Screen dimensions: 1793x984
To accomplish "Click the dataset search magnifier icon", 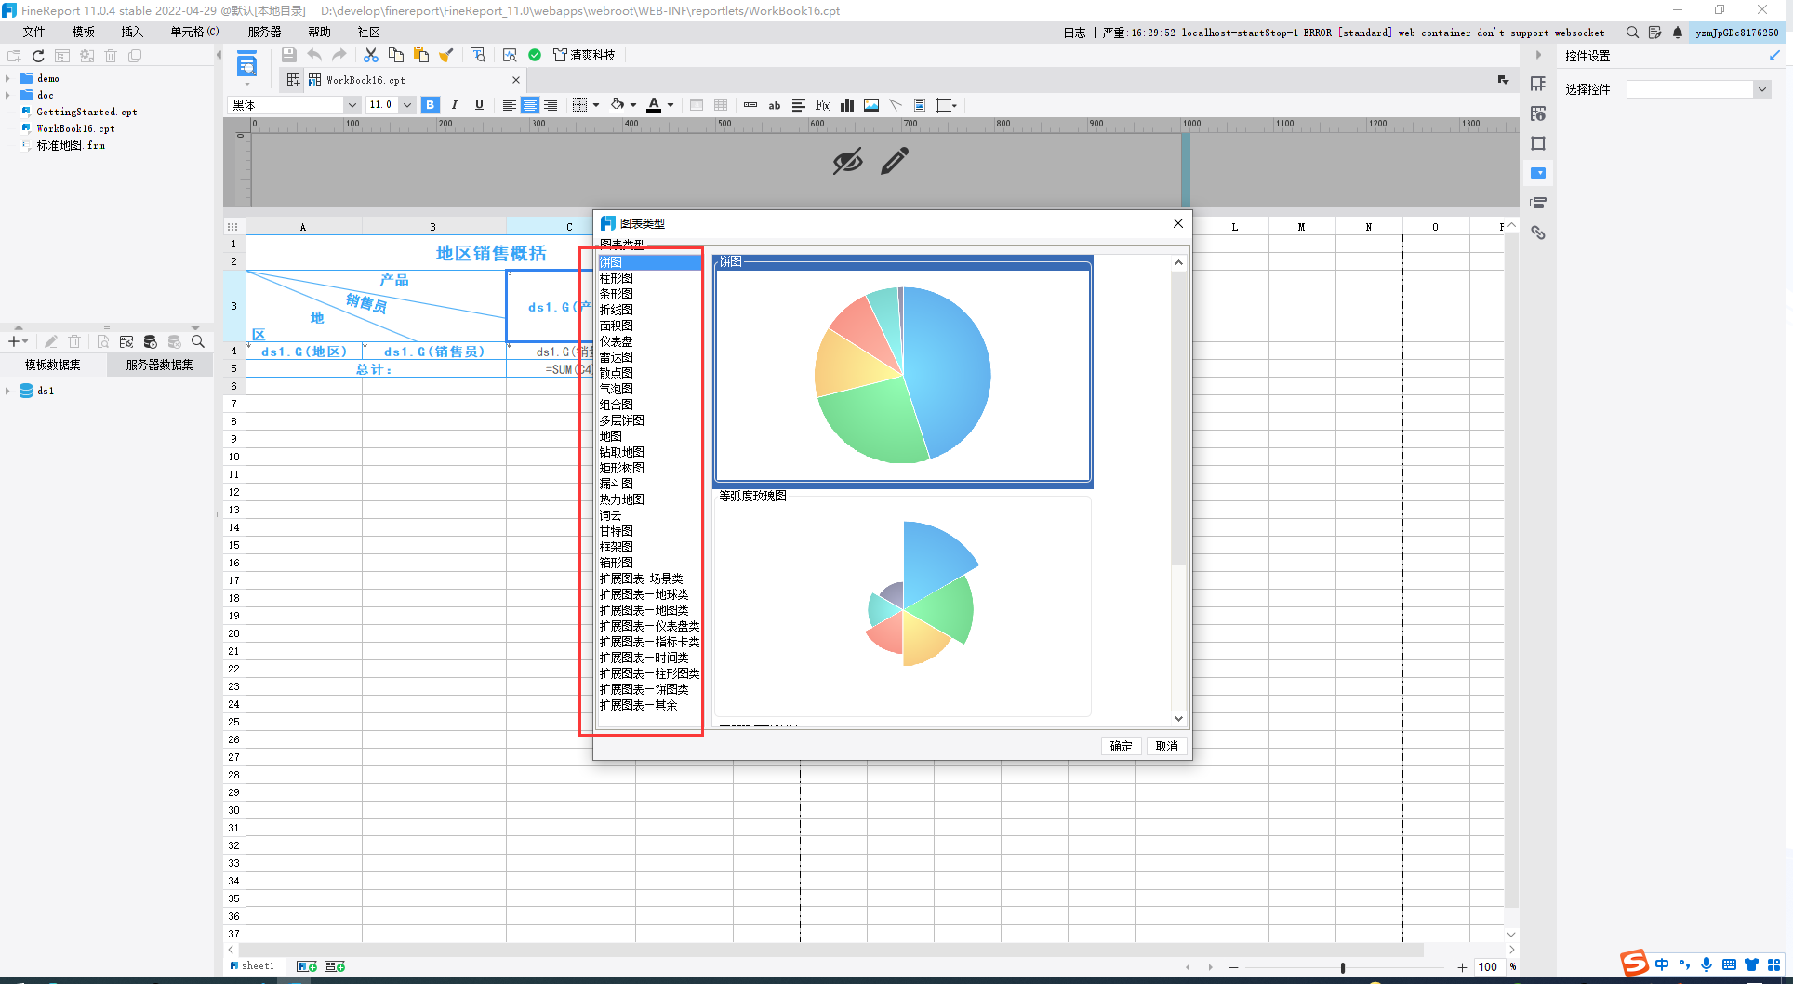I will [198, 341].
